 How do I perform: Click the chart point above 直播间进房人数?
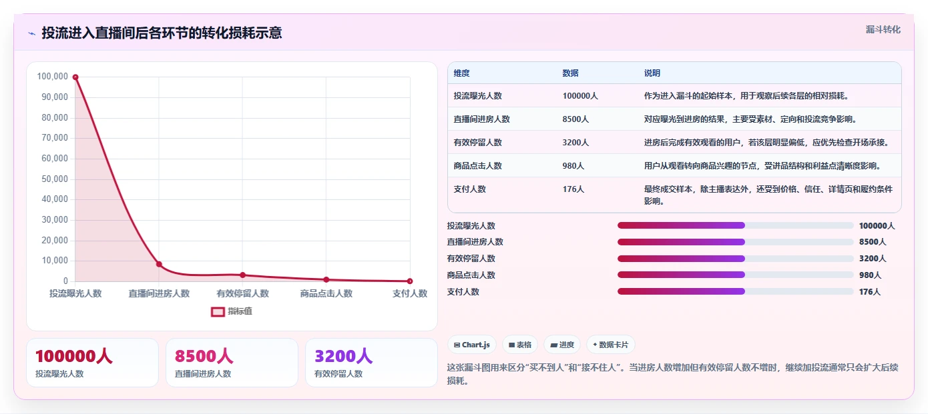tap(159, 264)
